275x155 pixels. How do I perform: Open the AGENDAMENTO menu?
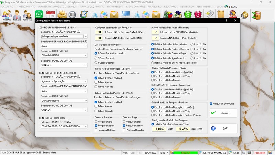click(x=26, y=7)
